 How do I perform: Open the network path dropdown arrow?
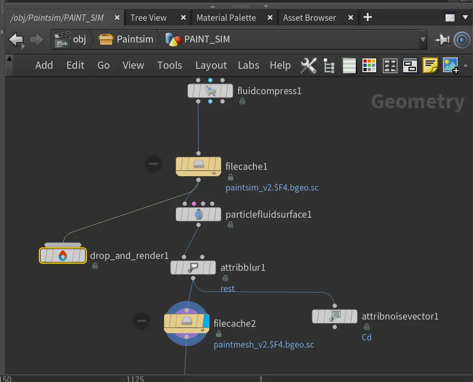pos(422,40)
